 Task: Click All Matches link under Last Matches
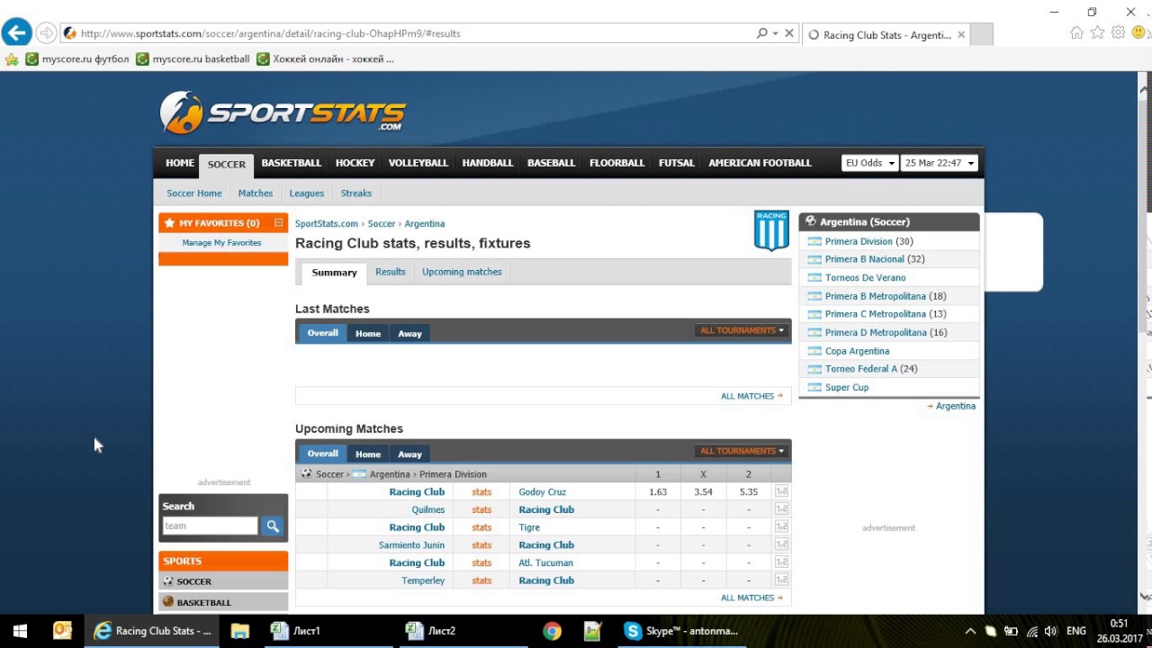(x=751, y=396)
